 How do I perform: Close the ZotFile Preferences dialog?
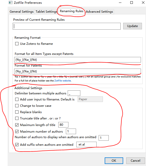[143, 3]
